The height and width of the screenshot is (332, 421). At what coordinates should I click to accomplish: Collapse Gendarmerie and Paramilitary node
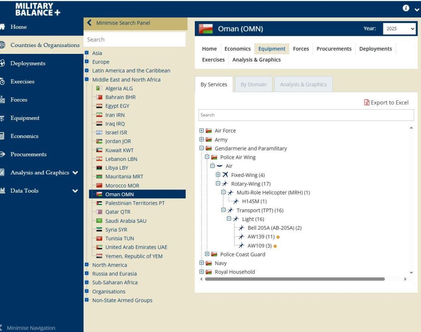201,148
